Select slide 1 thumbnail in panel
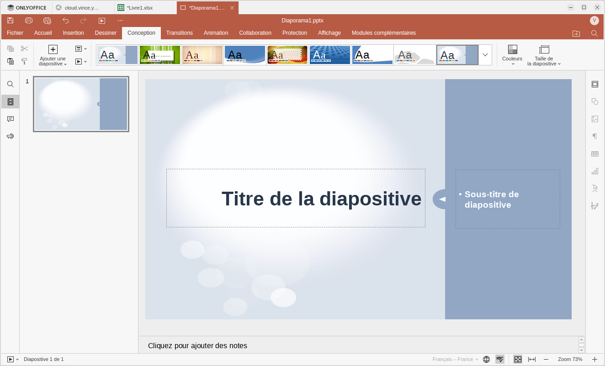The width and height of the screenshot is (605, 366). click(81, 104)
